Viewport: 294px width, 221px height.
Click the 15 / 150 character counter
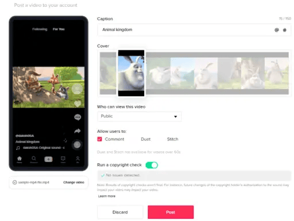pyautogui.click(x=285, y=18)
